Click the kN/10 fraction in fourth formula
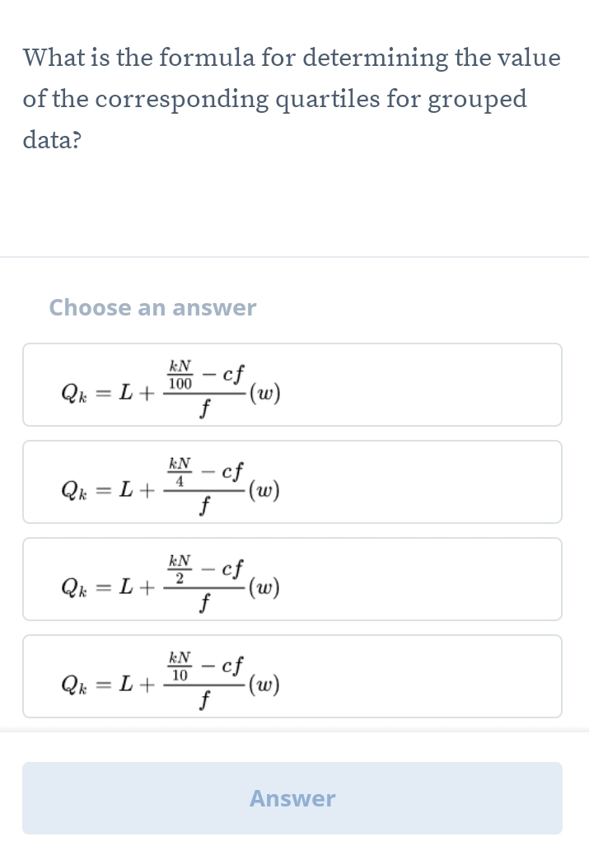The width and height of the screenshot is (589, 860). 180,667
